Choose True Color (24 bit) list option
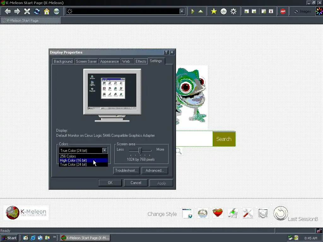 pos(83,164)
